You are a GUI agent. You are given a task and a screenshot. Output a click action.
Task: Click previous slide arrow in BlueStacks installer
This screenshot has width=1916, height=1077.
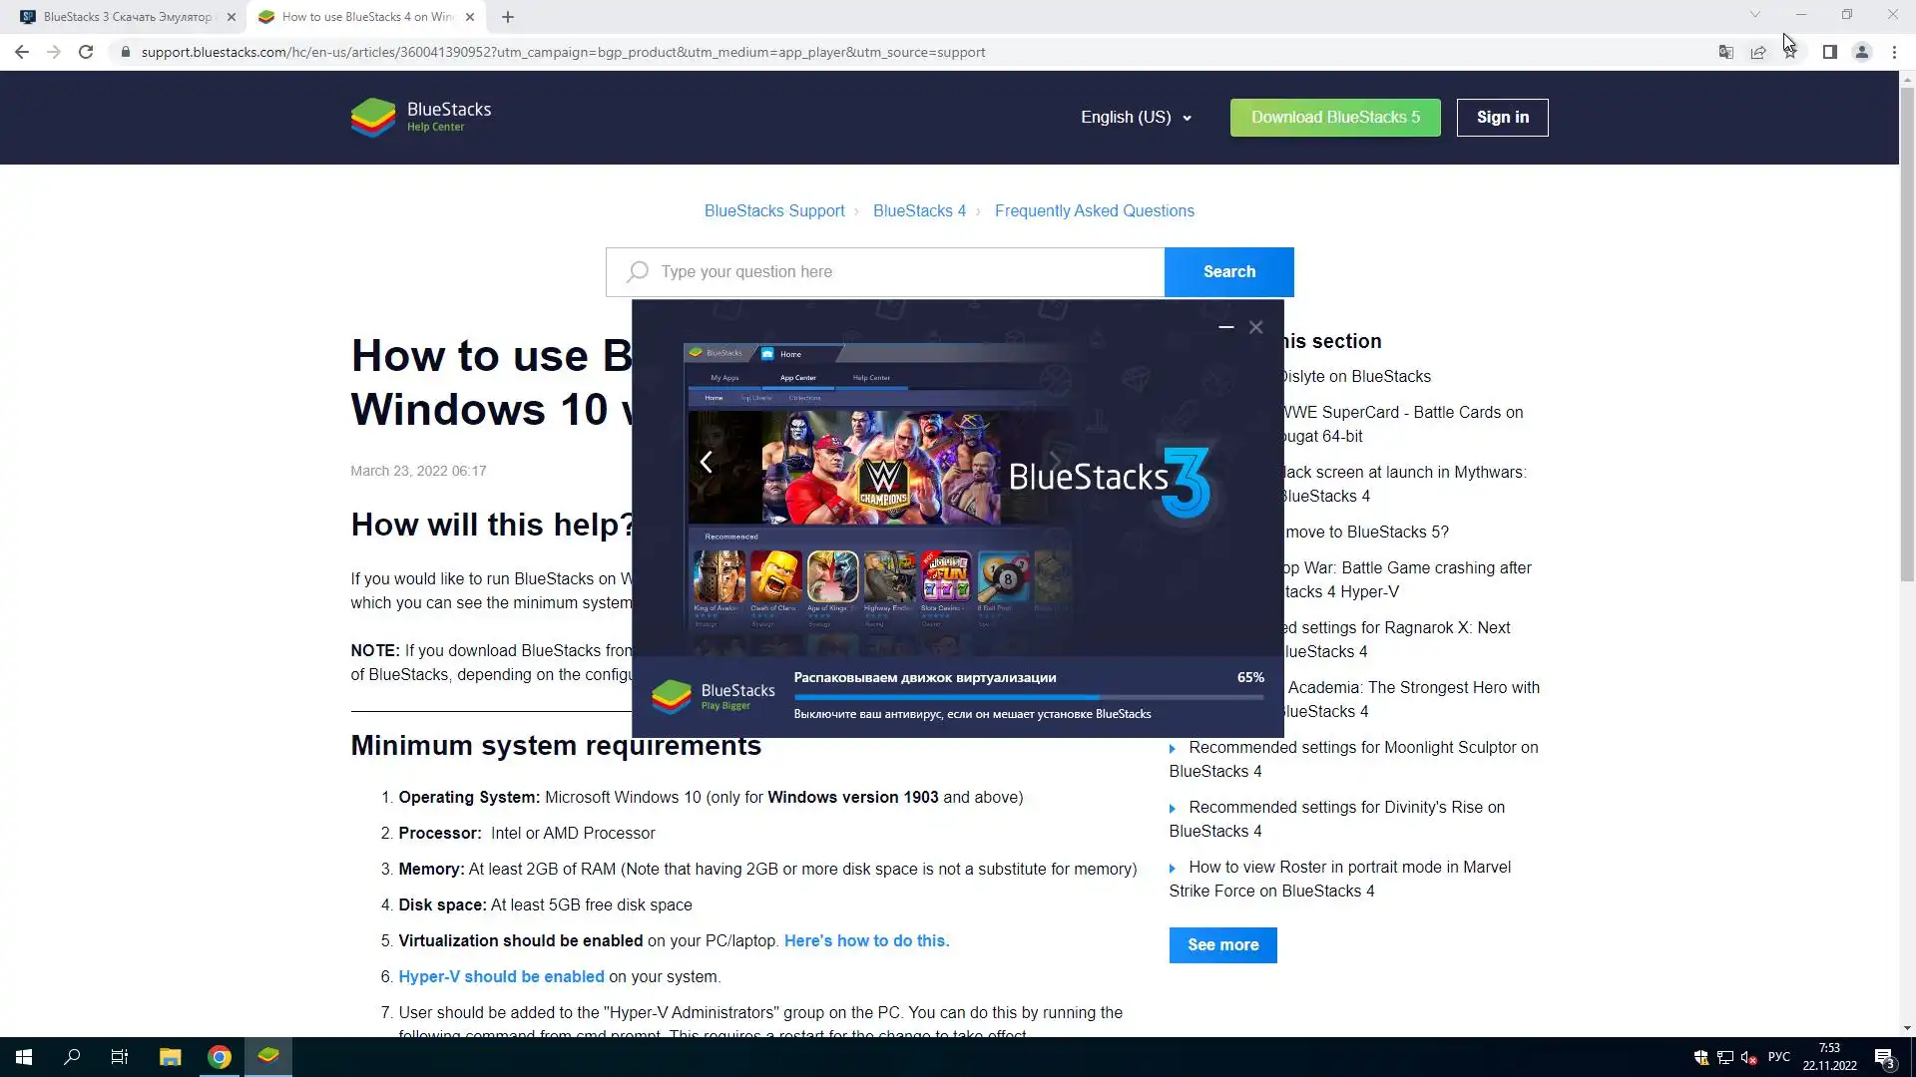(707, 462)
